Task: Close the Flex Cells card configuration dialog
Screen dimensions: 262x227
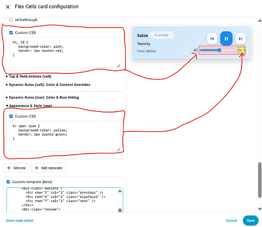Action: click(8, 7)
